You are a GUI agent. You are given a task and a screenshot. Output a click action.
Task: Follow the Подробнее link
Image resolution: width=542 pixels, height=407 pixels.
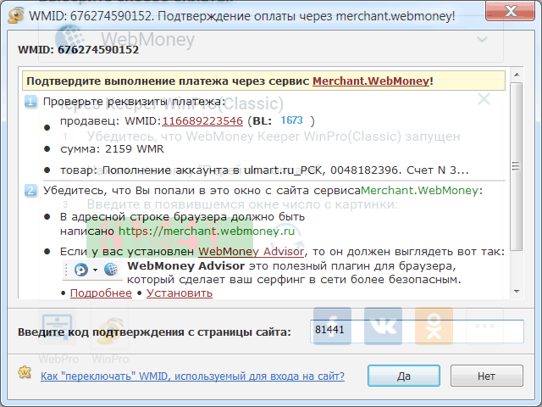(101, 293)
